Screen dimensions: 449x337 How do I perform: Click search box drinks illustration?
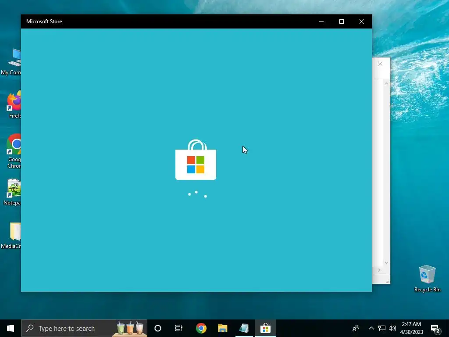130,328
